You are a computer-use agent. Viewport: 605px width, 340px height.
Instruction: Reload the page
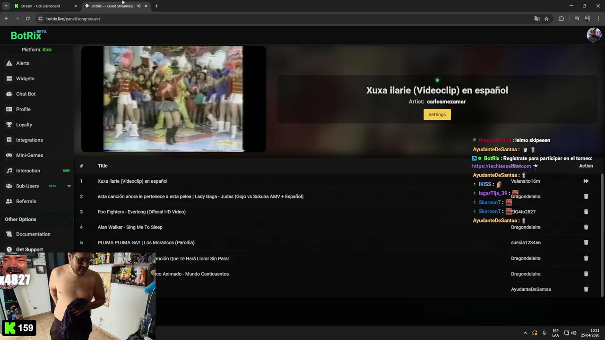(x=27, y=19)
